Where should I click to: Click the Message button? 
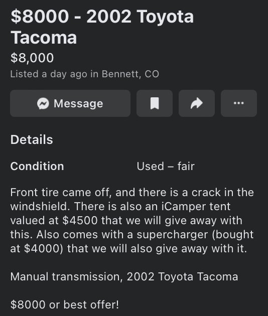click(x=70, y=103)
